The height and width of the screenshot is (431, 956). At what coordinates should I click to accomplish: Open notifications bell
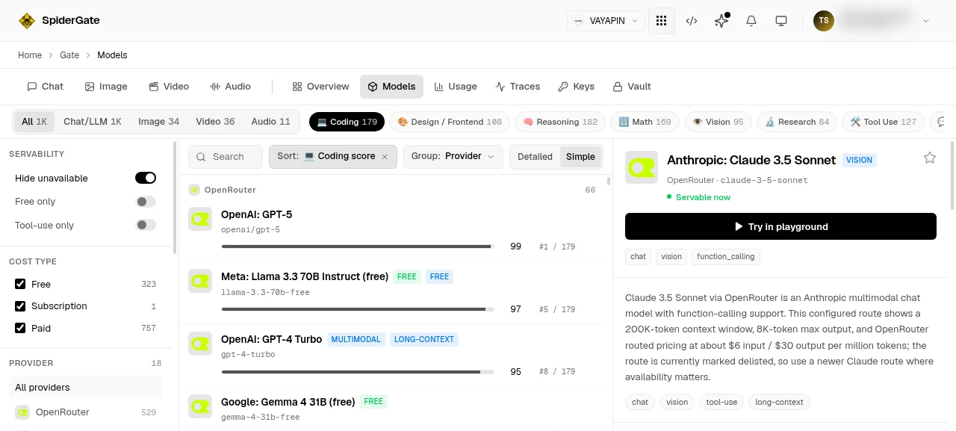[x=751, y=21]
